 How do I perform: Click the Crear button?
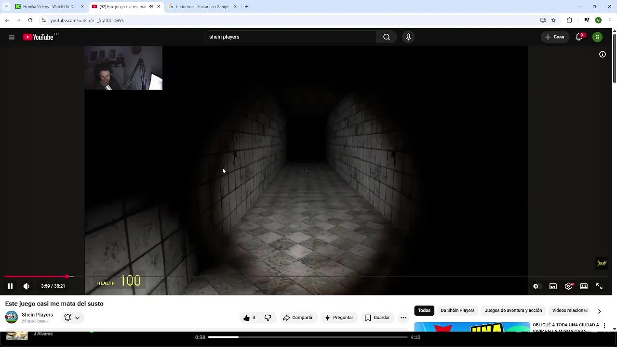[x=554, y=37]
